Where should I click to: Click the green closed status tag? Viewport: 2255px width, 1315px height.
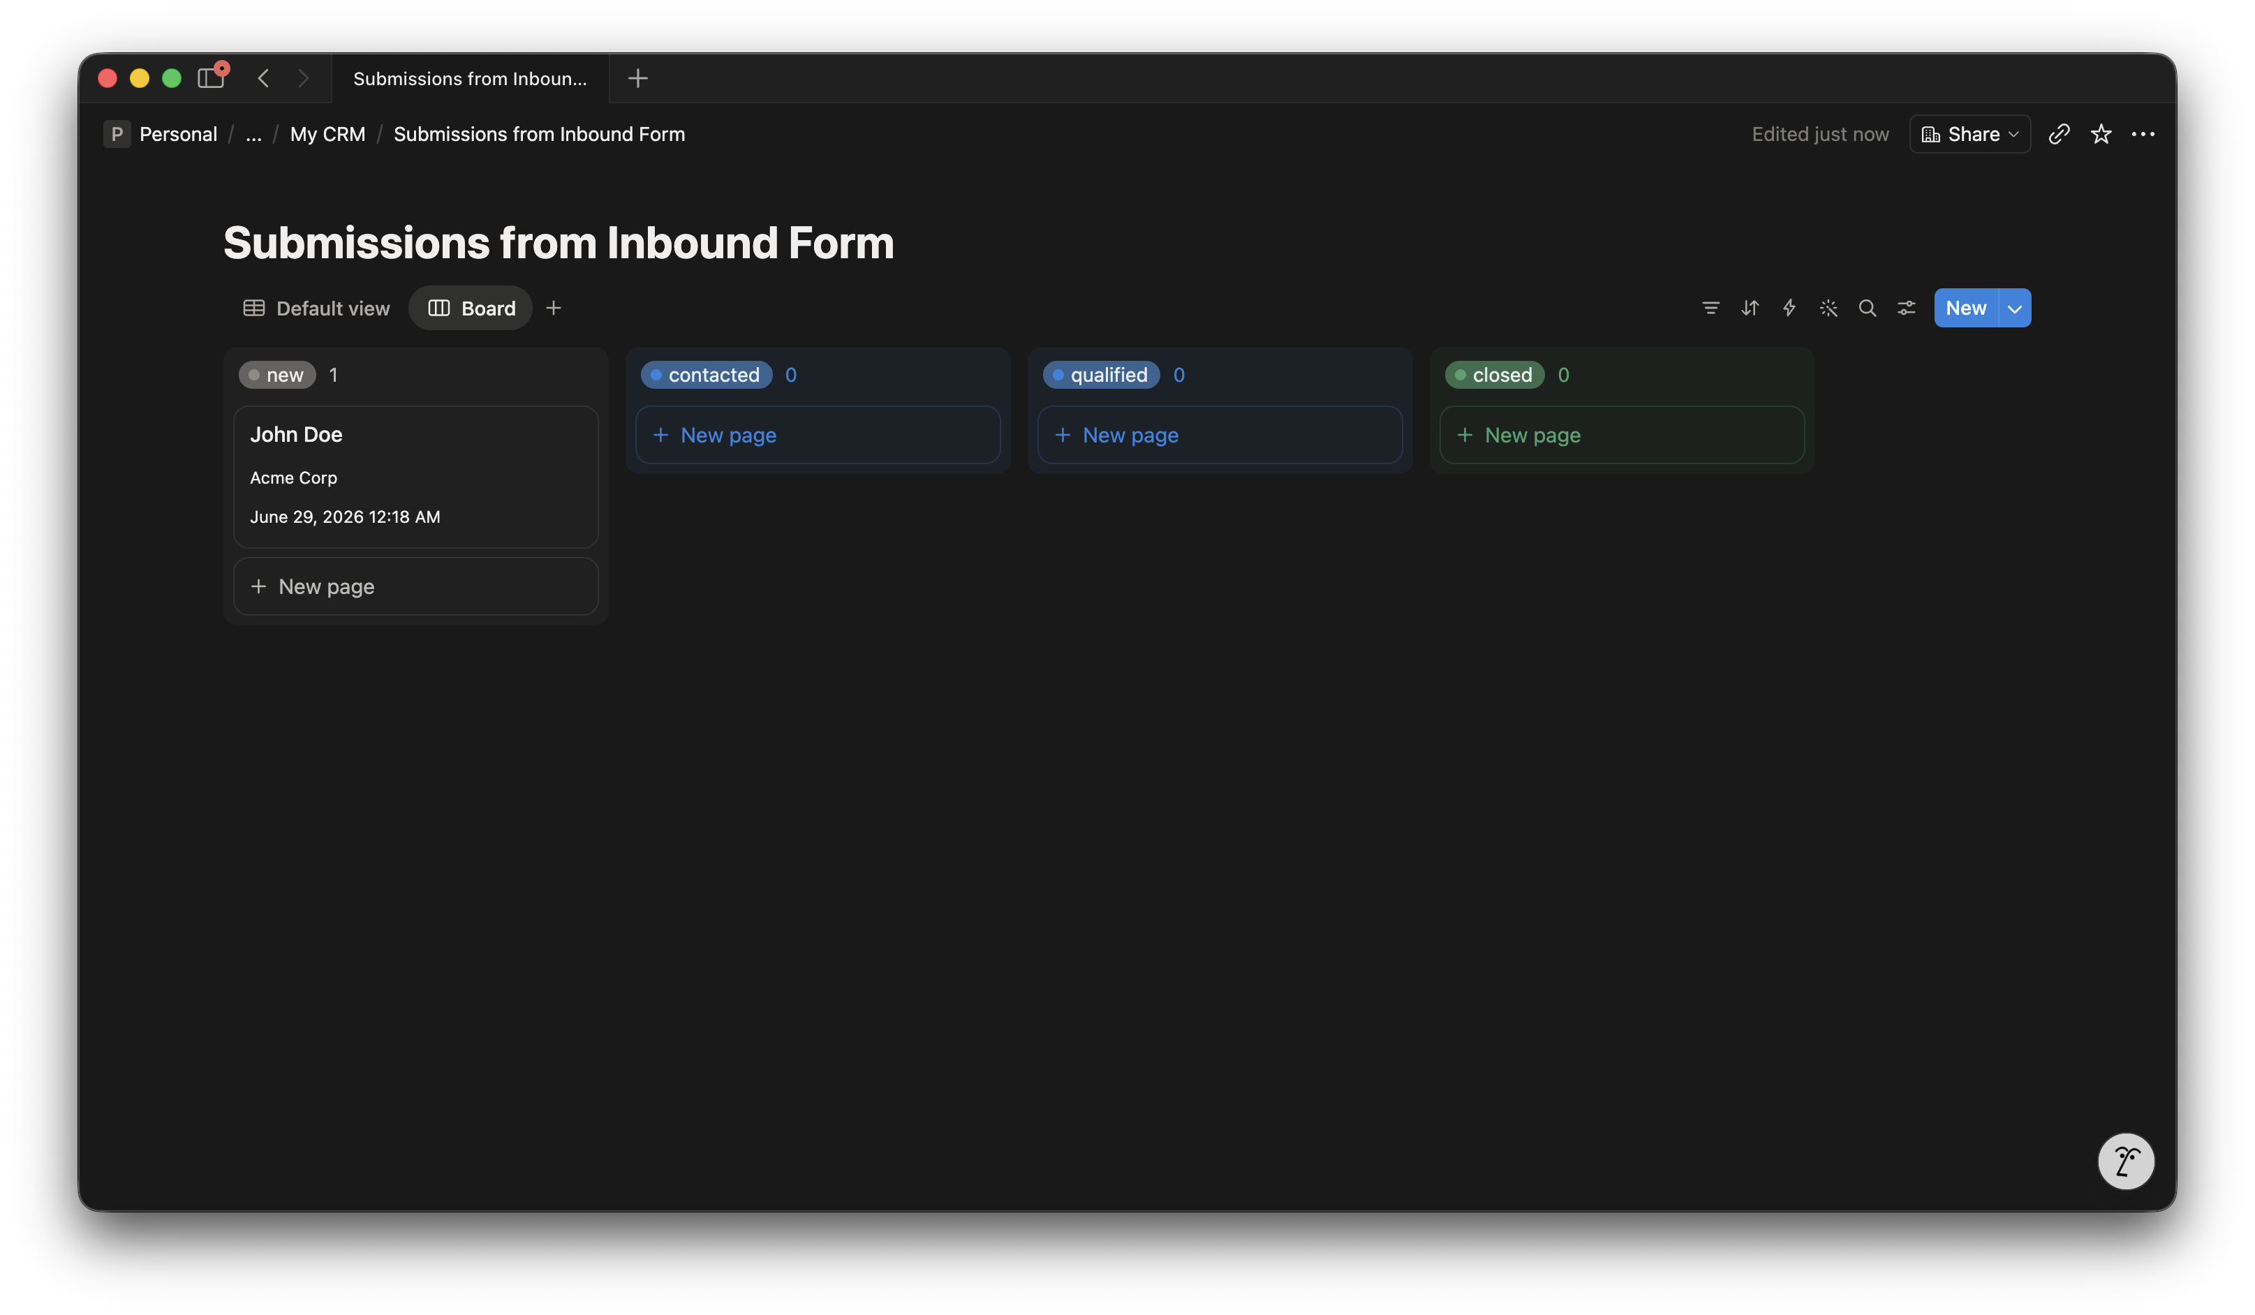click(x=1495, y=376)
